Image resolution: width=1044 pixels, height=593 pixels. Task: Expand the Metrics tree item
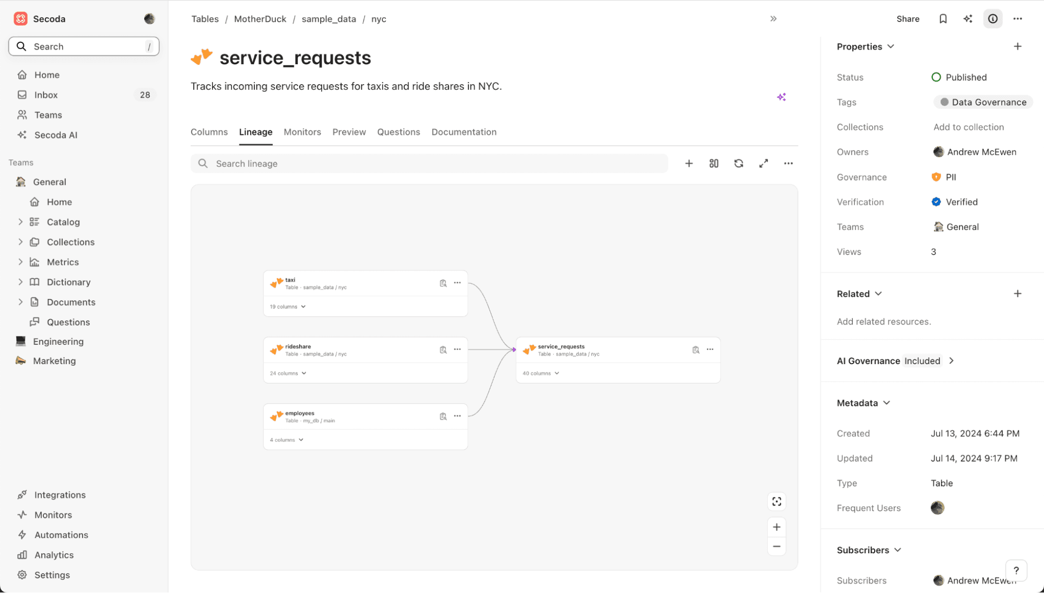click(20, 262)
